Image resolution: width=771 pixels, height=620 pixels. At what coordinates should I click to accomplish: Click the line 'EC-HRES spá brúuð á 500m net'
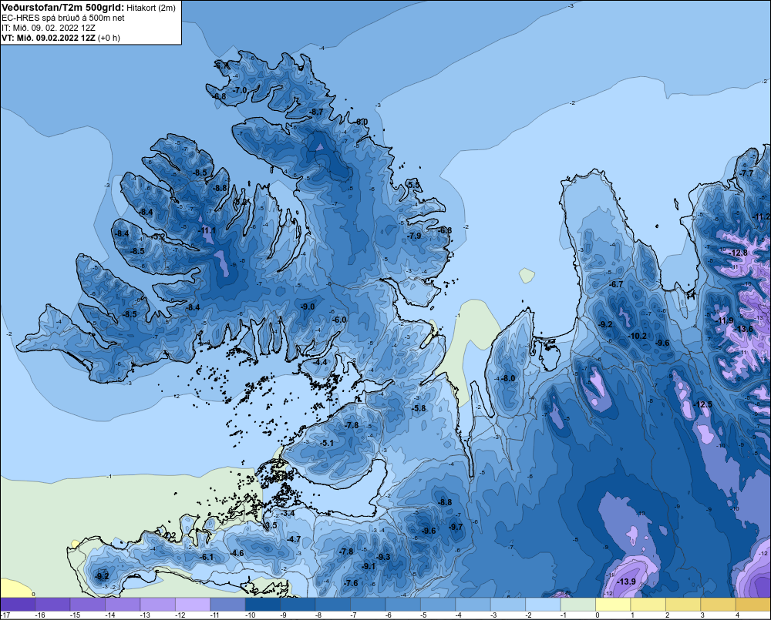click(x=63, y=18)
